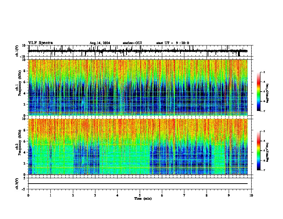The image size is (283, 219).
Task: Click the 'station=OUI' header label
Action: click(132, 43)
